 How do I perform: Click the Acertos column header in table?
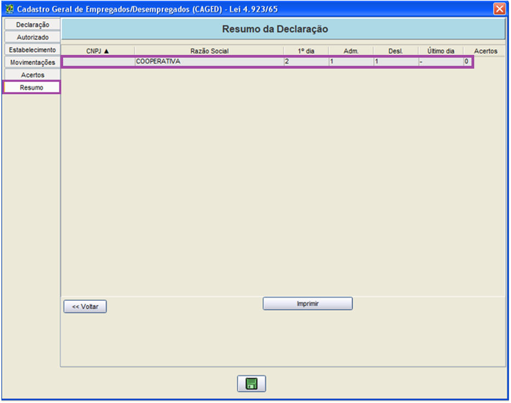tap(485, 51)
